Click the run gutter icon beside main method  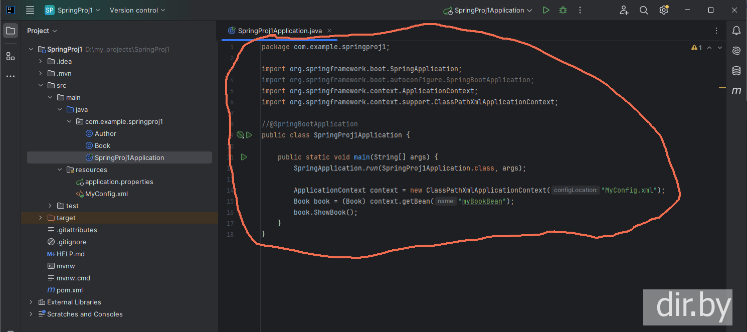[244, 157]
